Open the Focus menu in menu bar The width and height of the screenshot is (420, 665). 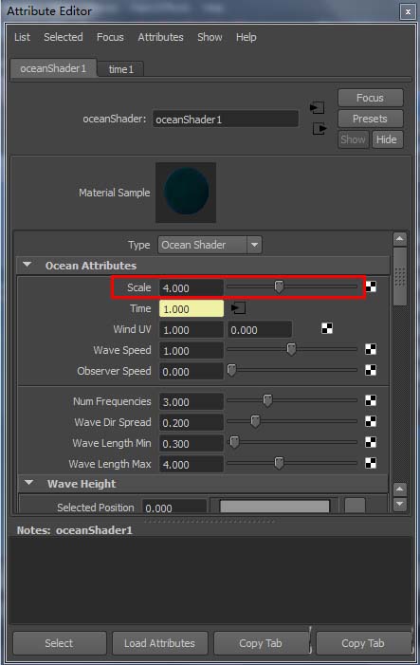110,37
